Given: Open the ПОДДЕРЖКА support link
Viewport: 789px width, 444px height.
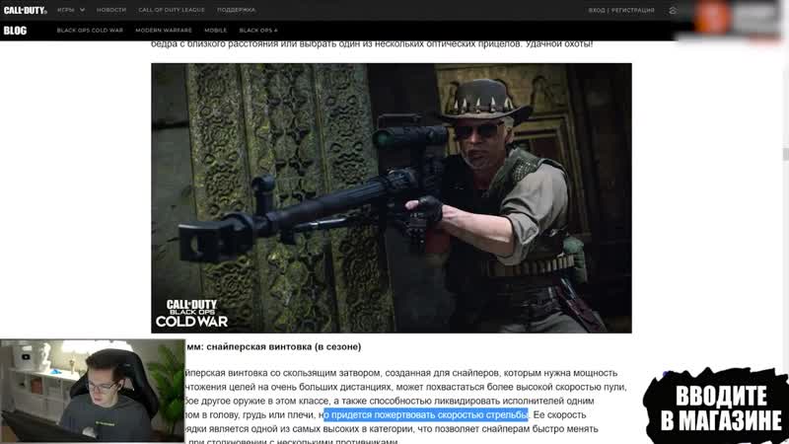Looking at the screenshot, I should [x=237, y=10].
